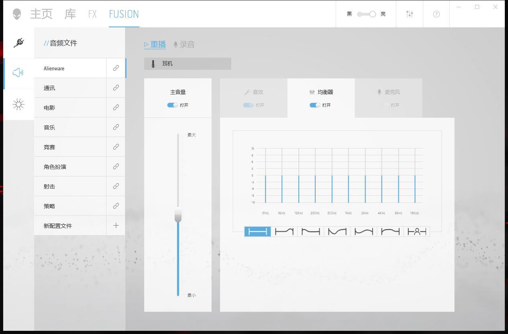
Task: Open the 耳机 device selector
Action: pos(188,64)
